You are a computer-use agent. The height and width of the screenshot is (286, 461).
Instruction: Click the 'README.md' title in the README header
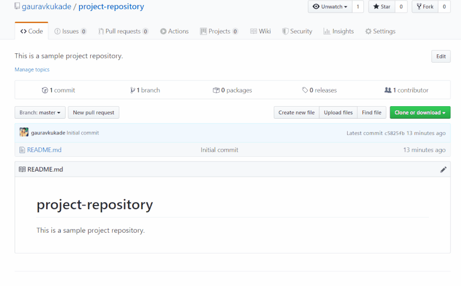(45, 169)
